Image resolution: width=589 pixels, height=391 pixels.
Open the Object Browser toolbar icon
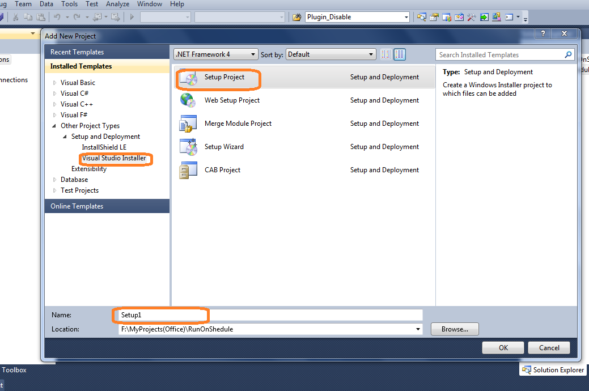click(x=459, y=17)
